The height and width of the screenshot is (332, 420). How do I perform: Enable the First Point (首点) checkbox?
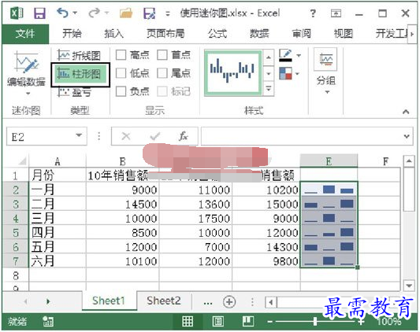coord(162,55)
